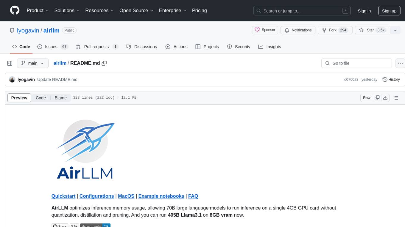405x227 pixels.
Task: Open the Raw file view
Action: pos(367,98)
